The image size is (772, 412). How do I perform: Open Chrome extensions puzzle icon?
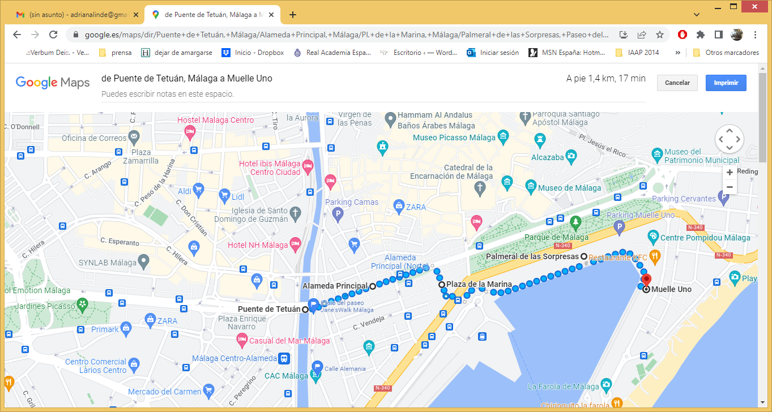click(x=701, y=35)
